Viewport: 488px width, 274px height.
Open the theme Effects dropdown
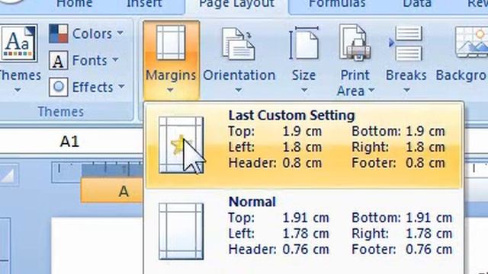tap(87, 87)
